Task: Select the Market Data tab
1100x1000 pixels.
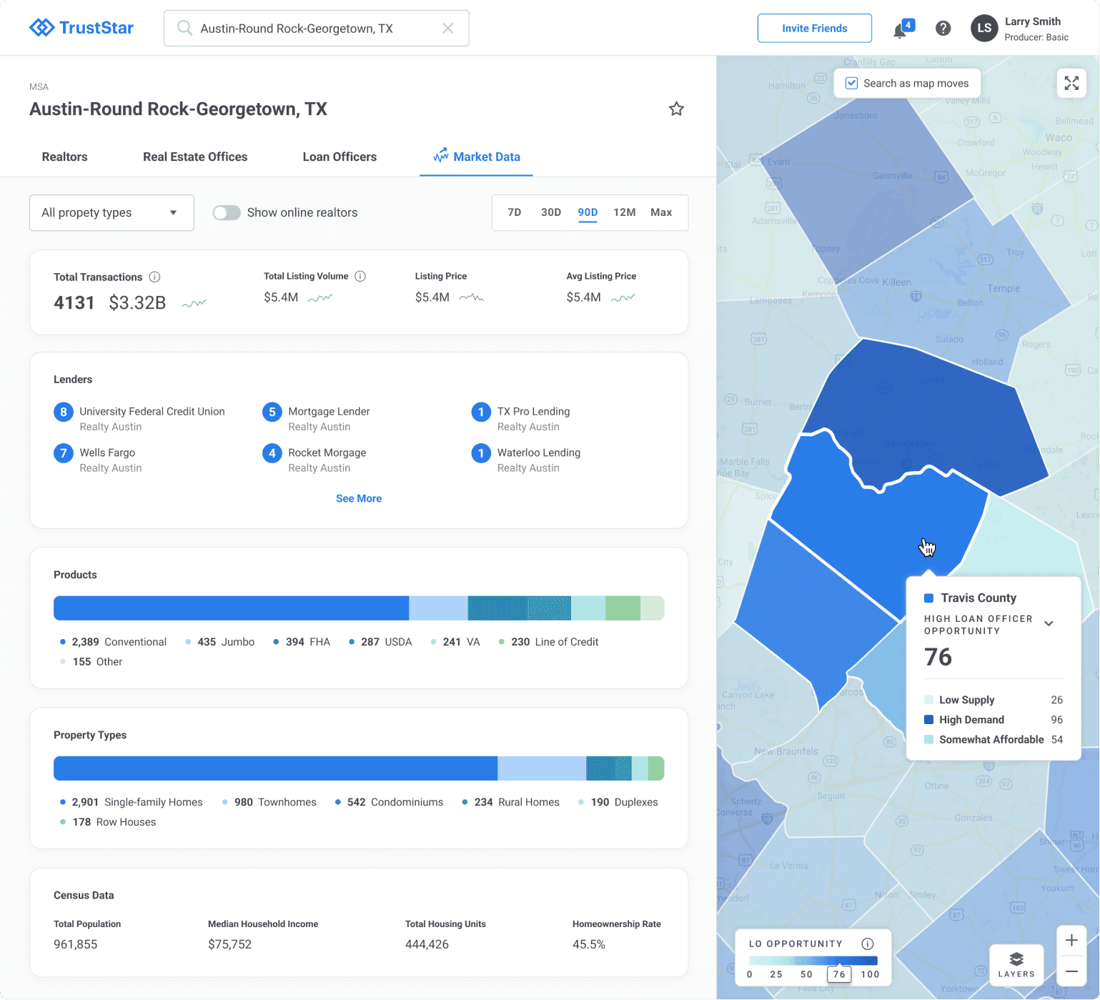Action: point(477,157)
